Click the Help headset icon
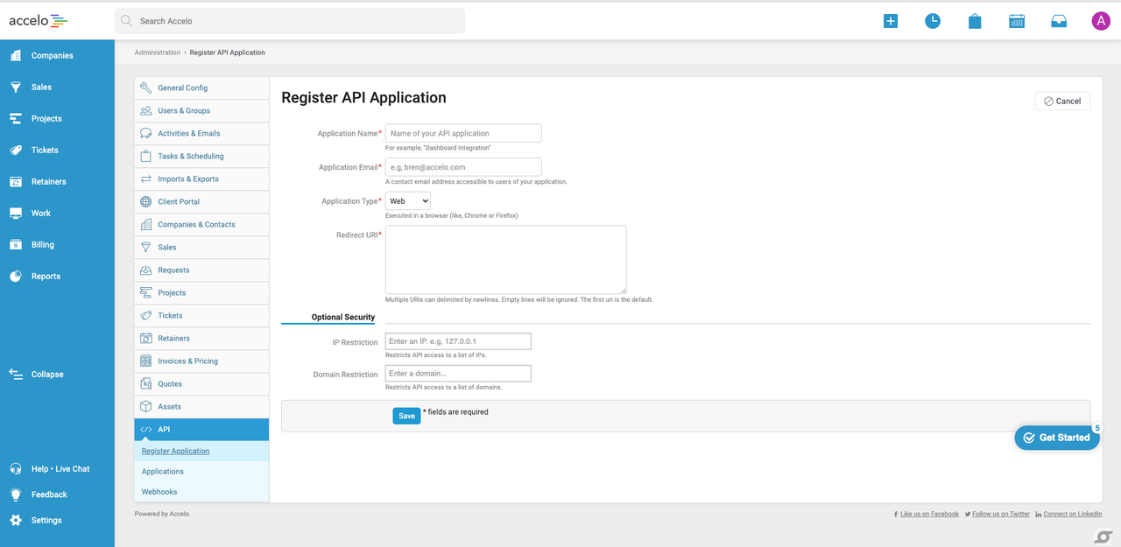This screenshot has height=547, width=1121. (x=16, y=468)
